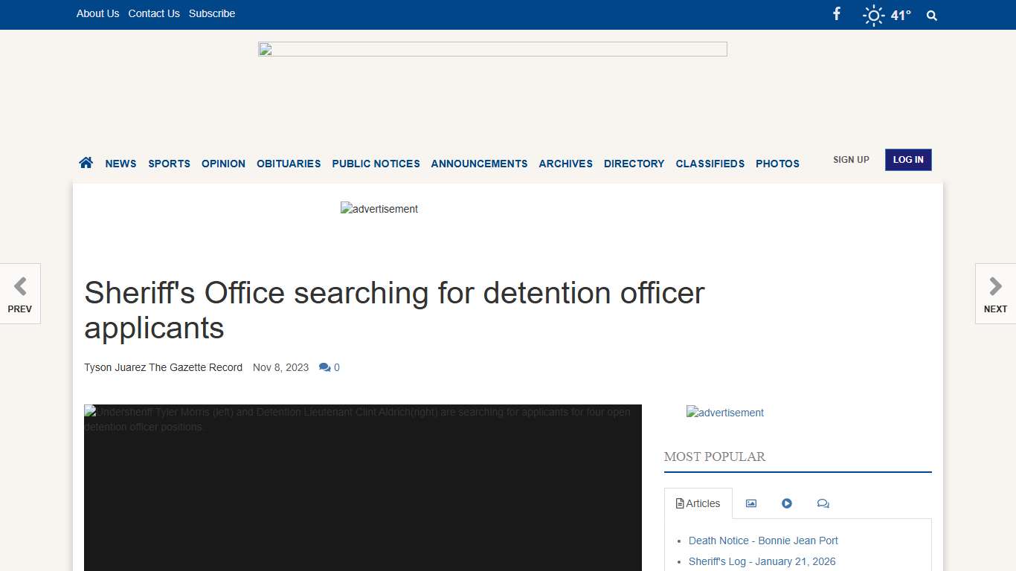Open the SIGN UP link
This screenshot has height=571, width=1016.
tap(850, 159)
